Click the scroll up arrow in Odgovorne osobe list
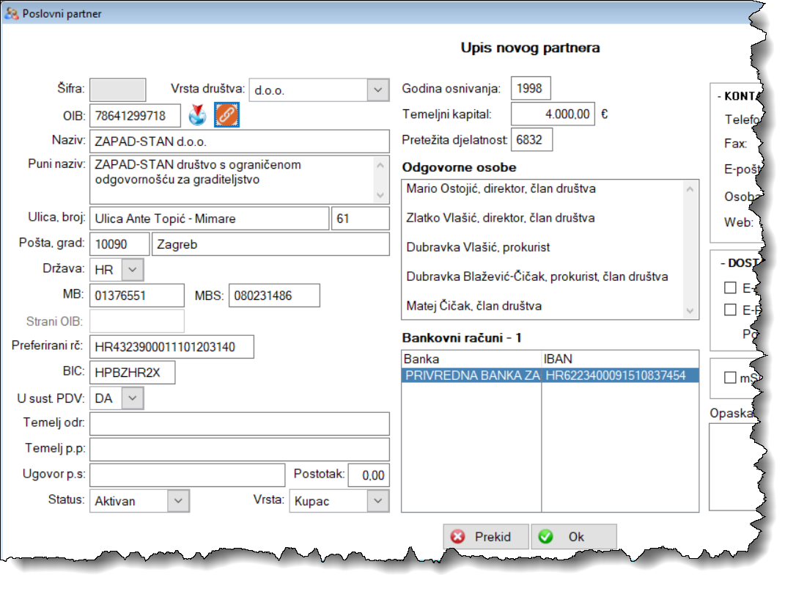The image size is (796, 597). pyautogui.click(x=690, y=189)
